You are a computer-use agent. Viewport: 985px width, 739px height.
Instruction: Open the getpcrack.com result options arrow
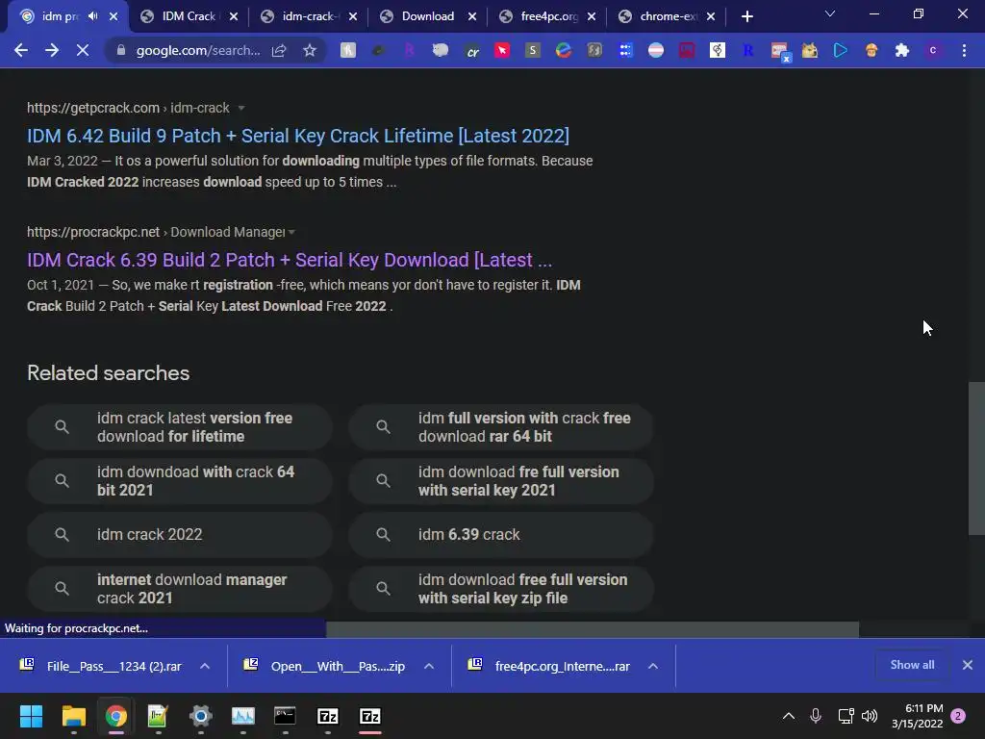[x=241, y=108]
